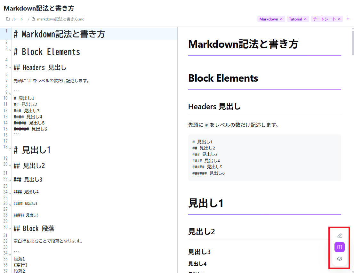Remove the Tutorial tag via its × icon
The height and width of the screenshot is (273, 354).
click(305, 19)
